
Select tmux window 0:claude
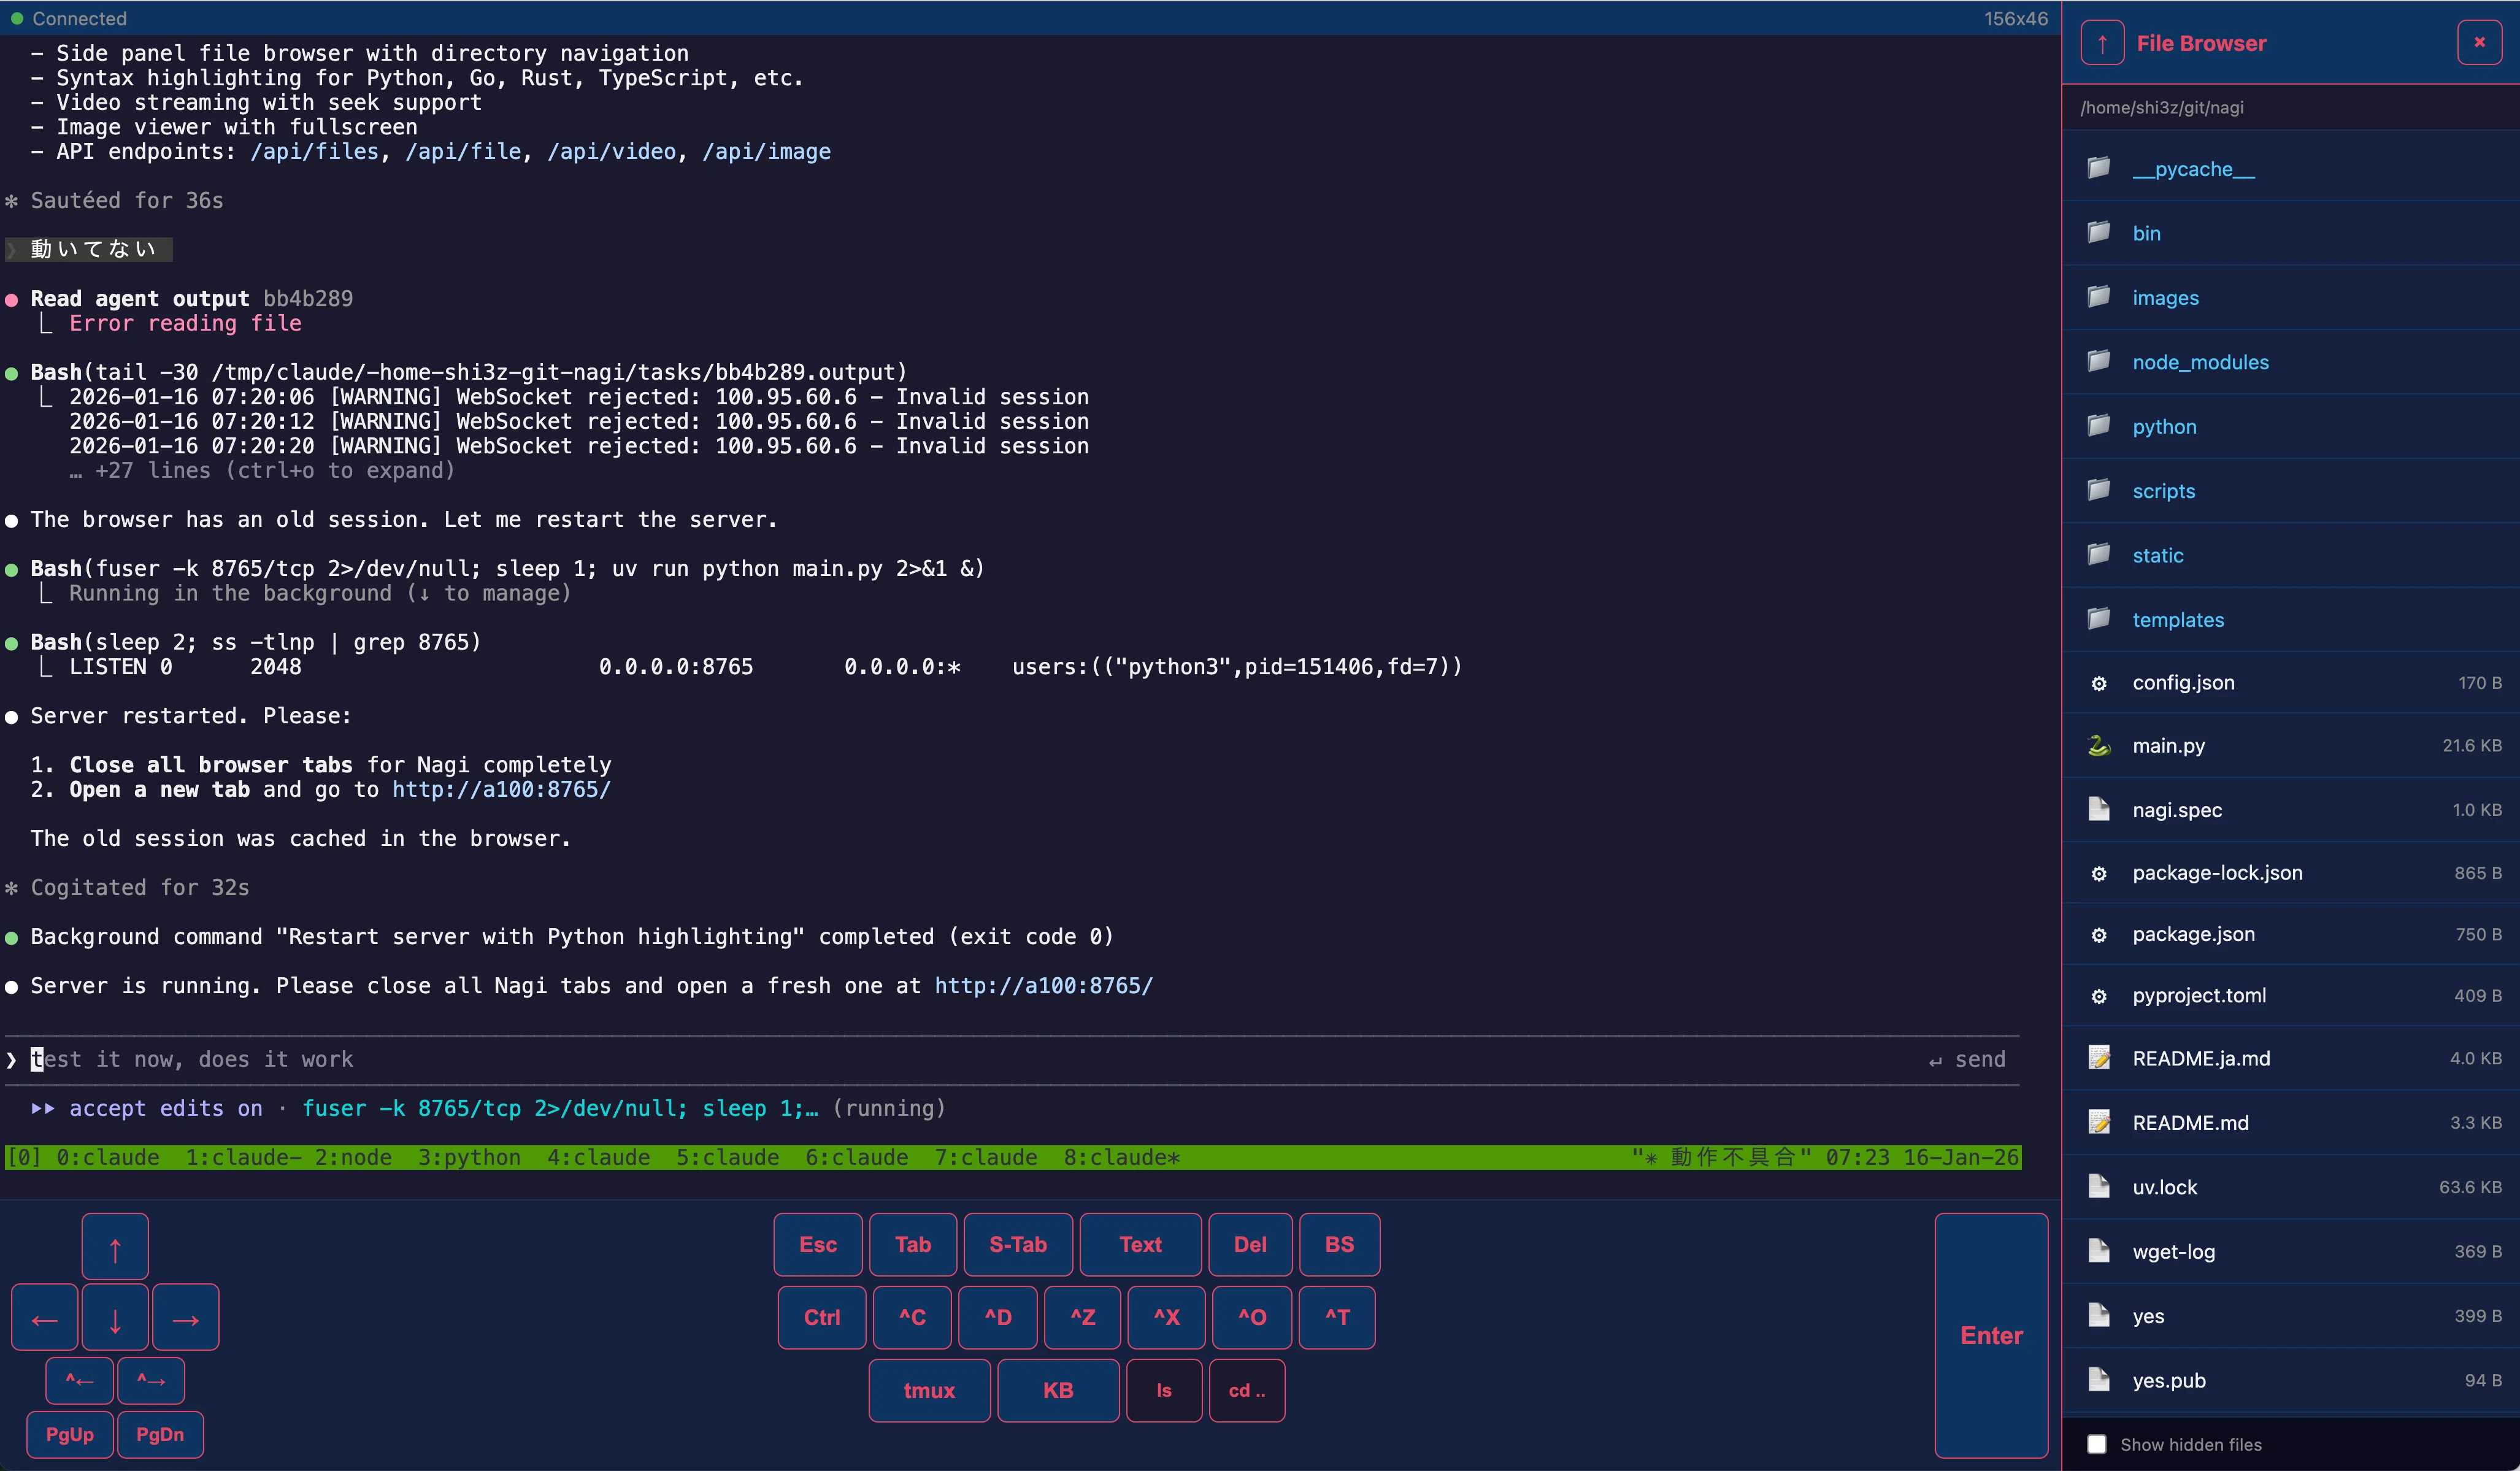(108, 1158)
